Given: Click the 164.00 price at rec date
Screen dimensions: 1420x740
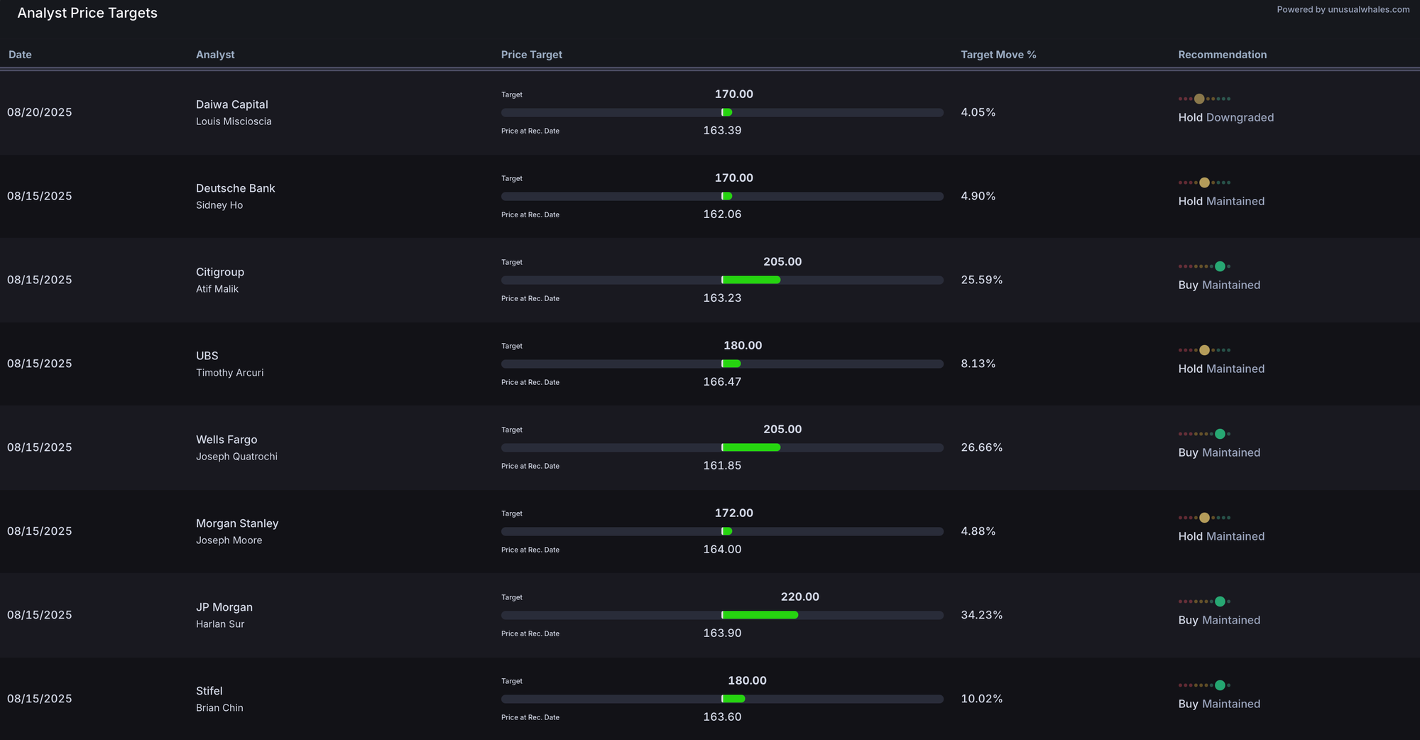Looking at the screenshot, I should click(x=722, y=550).
